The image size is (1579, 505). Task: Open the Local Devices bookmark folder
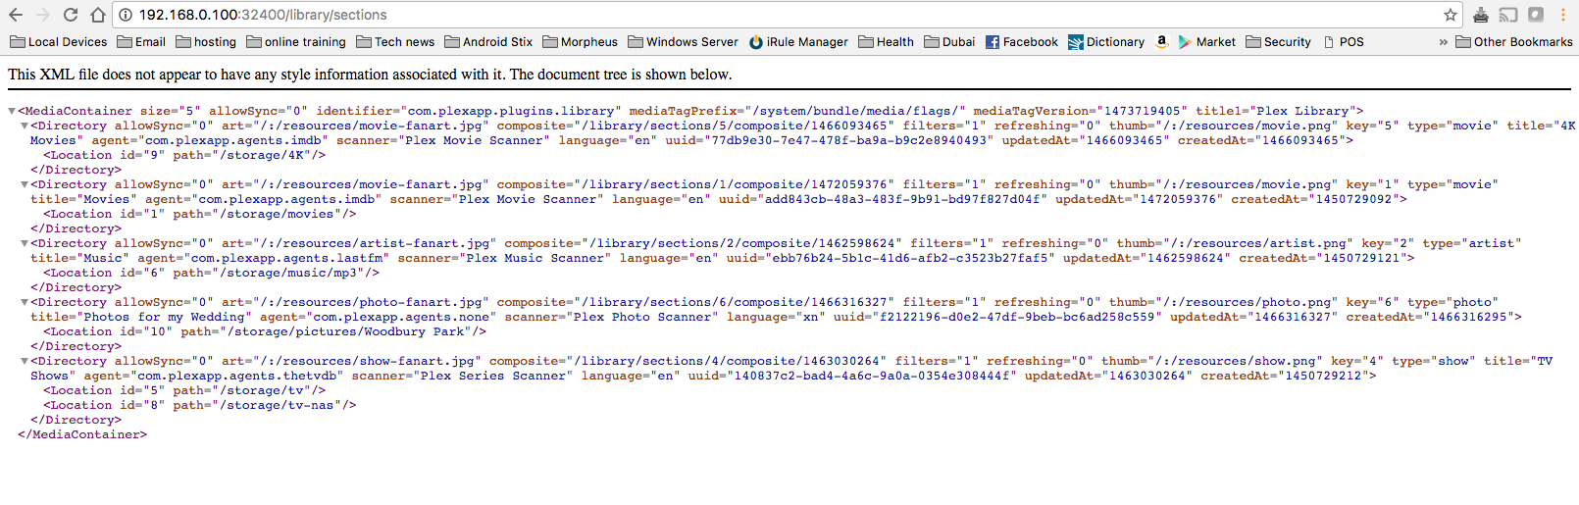[58, 42]
